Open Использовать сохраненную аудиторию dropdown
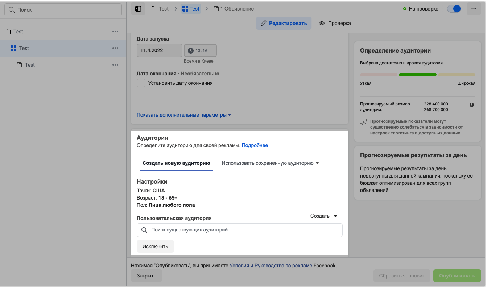 [270, 163]
